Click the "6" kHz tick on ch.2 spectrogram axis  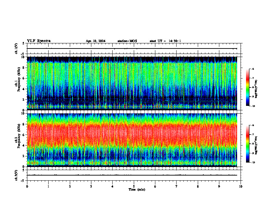click(24, 135)
